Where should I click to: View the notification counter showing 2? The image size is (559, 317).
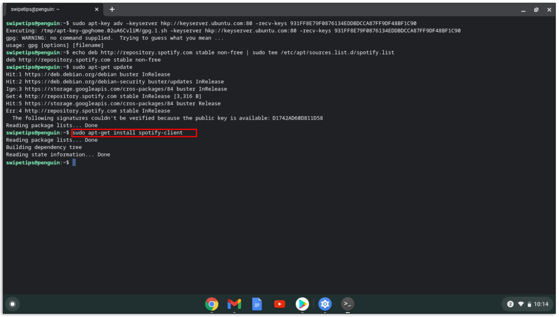pyautogui.click(x=510, y=304)
